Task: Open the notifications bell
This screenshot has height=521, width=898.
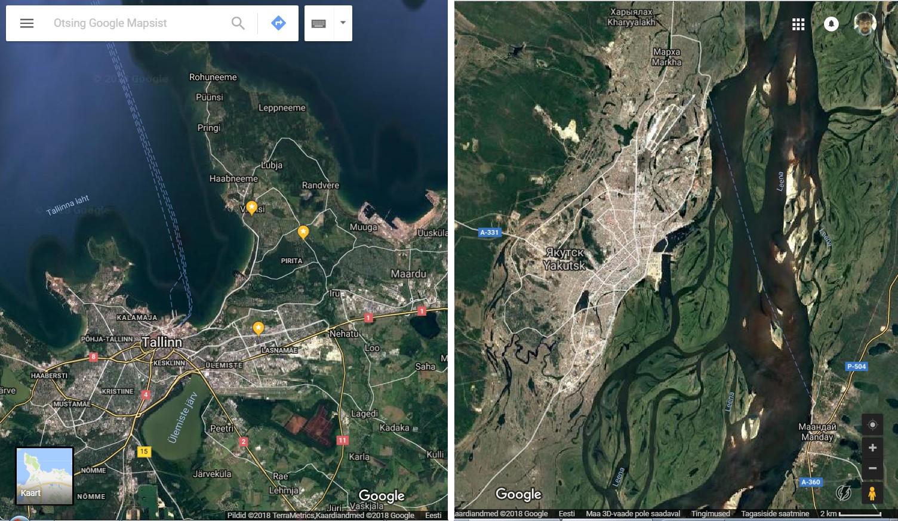Action: (831, 24)
